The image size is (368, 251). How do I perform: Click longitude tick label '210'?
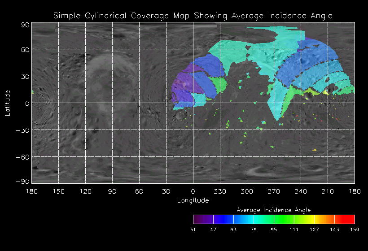coord(328,191)
